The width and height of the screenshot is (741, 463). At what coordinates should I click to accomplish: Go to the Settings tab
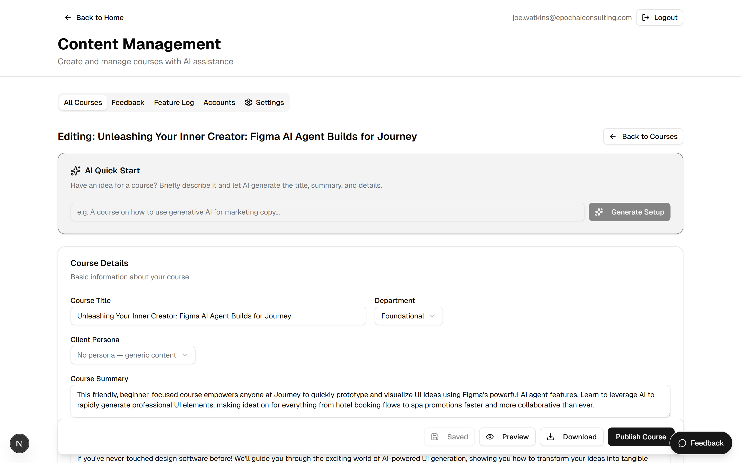tap(264, 102)
